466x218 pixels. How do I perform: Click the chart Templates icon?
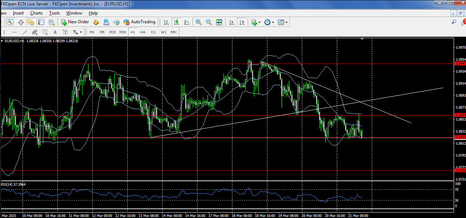click(x=281, y=22)
